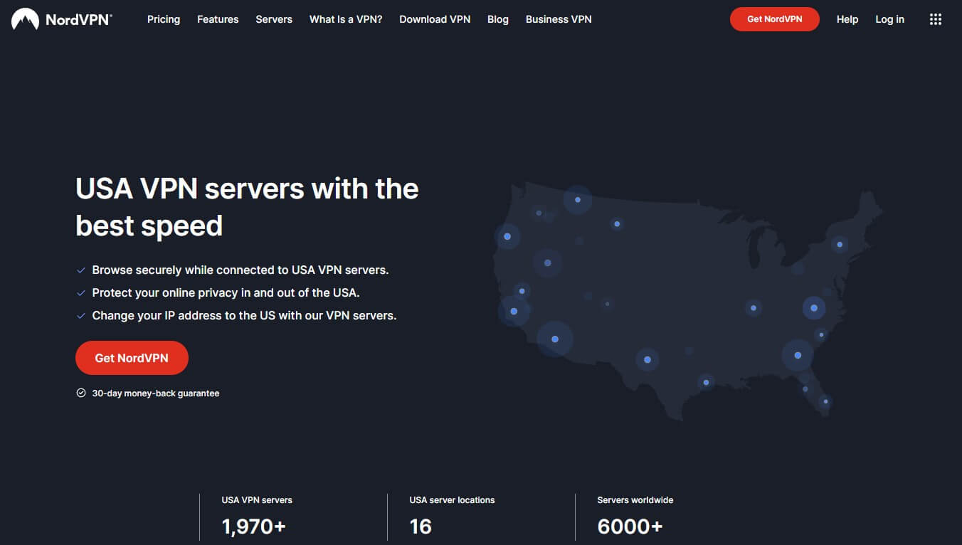Click 'Browse securely while connected to USA VPN servers'

pyautogui.click(x=240, y=270)
